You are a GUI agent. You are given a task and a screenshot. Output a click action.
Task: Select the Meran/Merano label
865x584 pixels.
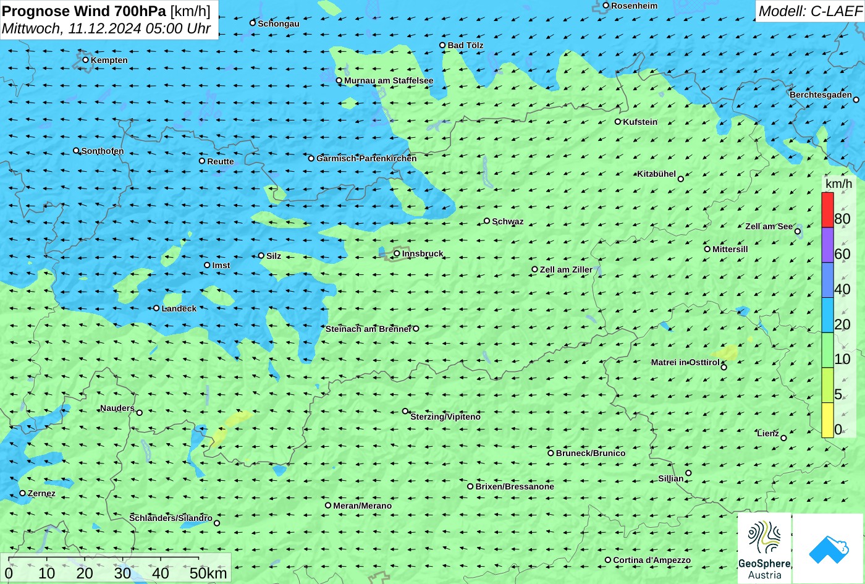tap(363, 506)
